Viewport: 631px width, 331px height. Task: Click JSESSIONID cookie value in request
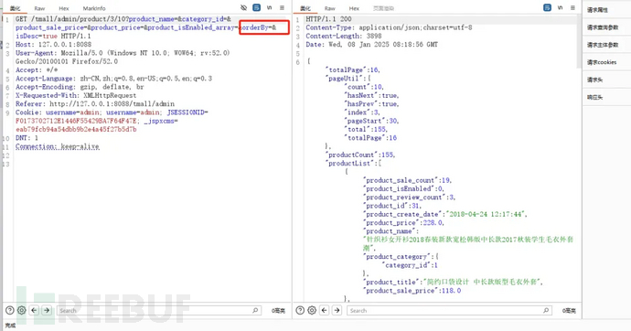pos(76,121)
